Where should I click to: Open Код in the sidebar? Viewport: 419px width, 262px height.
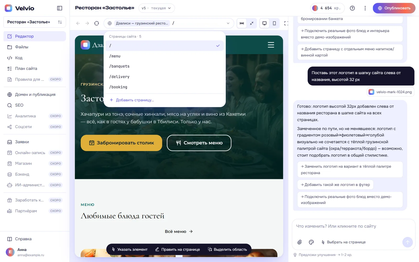pos(35,58)
